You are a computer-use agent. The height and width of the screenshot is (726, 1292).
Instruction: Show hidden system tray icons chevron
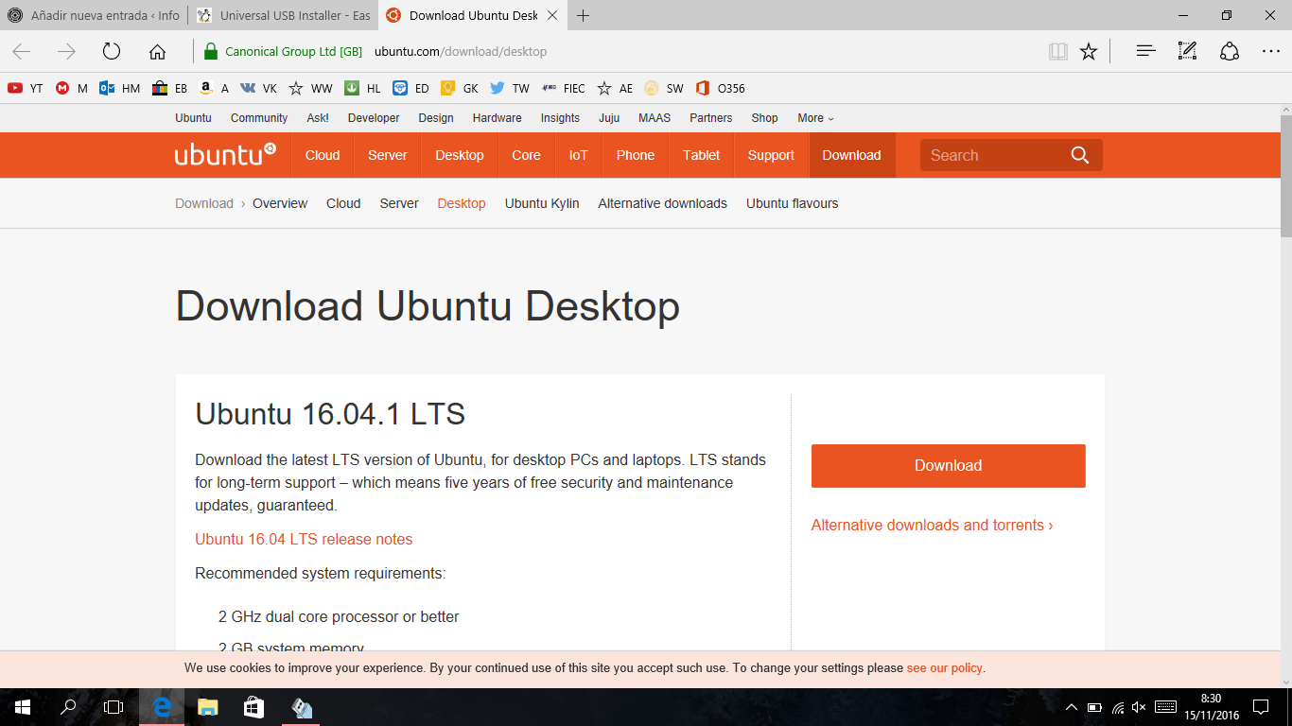(1072, 707)
